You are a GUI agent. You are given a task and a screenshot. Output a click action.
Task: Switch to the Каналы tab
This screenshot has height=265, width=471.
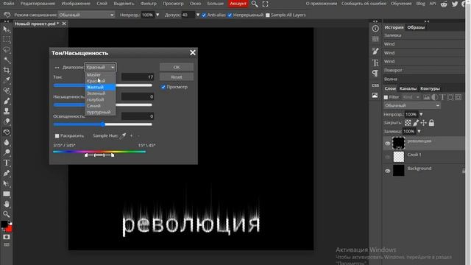[408, 88]
